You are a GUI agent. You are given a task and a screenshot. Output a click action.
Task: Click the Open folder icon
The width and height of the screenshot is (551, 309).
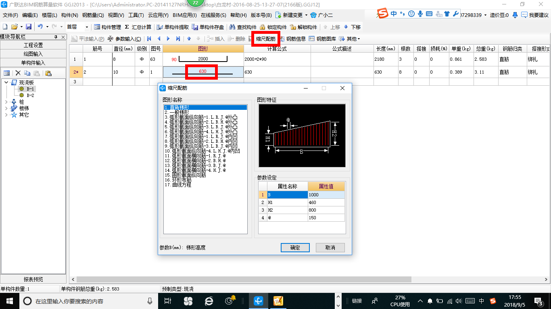(14, 27)
